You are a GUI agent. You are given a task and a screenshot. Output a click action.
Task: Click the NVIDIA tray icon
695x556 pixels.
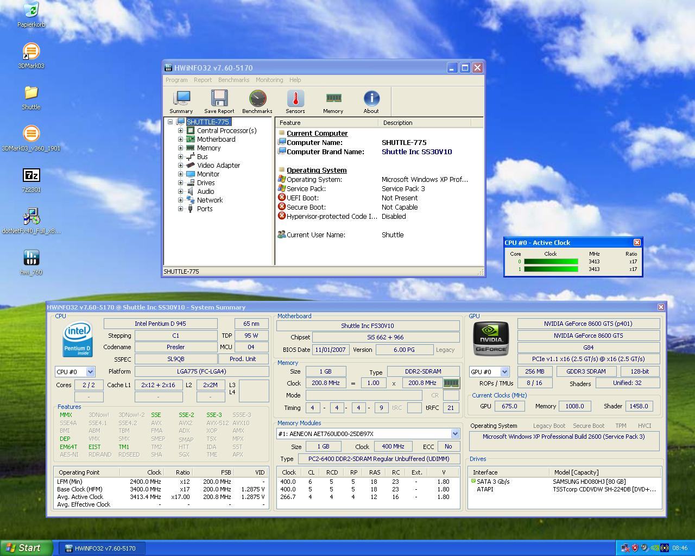655,548
